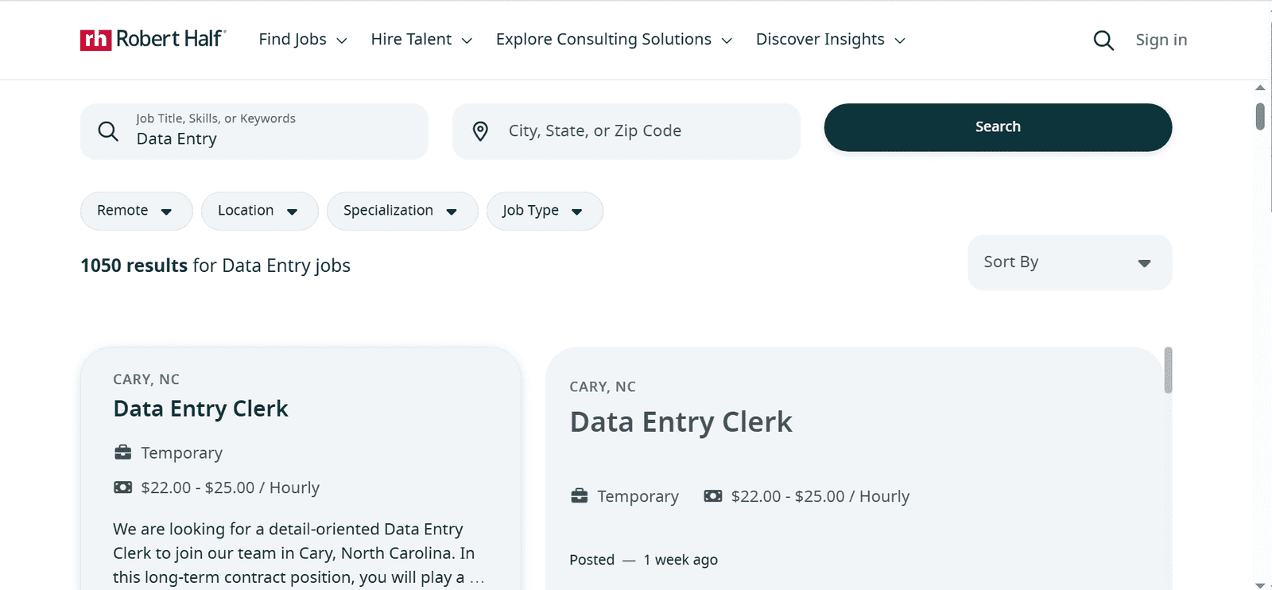Expand the Hire Talent menu

(421, 40)
